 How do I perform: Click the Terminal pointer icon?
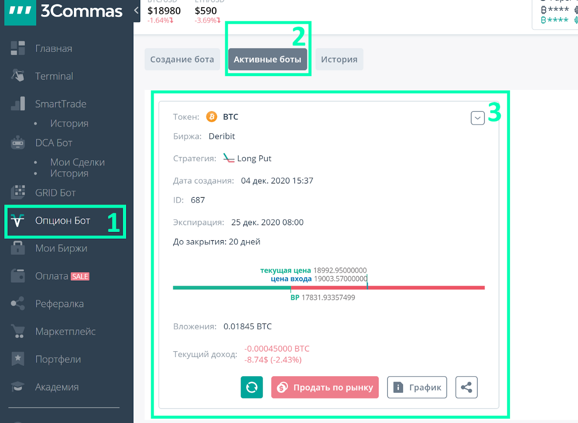pyautogui.click(x=18, y=76)
